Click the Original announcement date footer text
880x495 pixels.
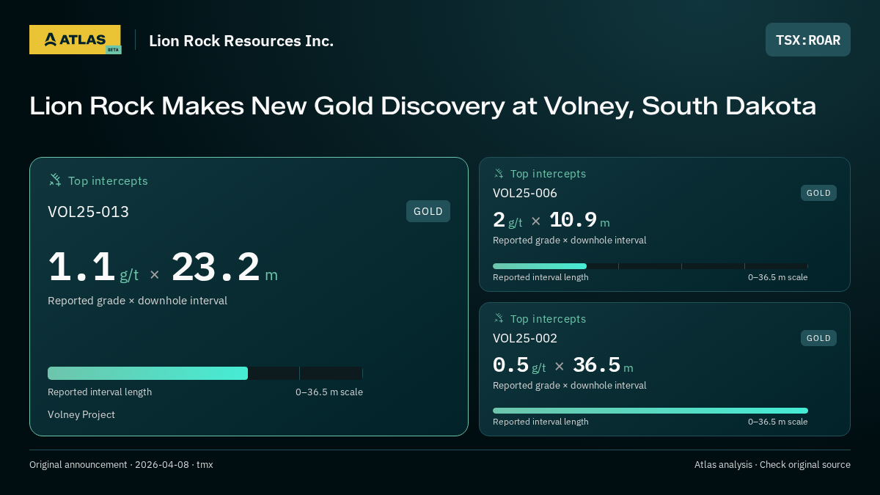pyautogui.click(x=121, y=465)
